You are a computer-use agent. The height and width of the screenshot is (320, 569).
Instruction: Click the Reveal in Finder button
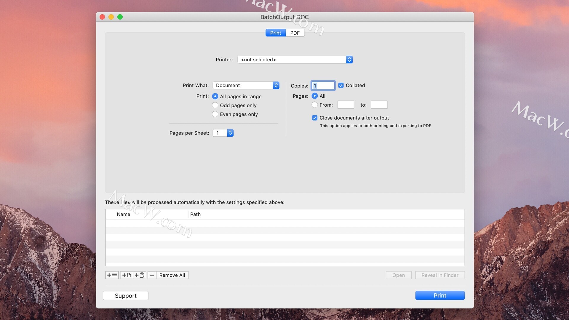click(x=440, y=275)
